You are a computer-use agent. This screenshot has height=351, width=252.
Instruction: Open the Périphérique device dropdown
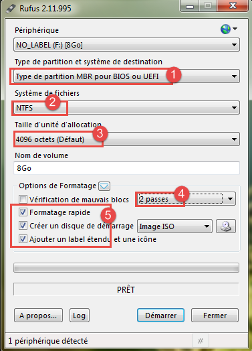[127, 45]
